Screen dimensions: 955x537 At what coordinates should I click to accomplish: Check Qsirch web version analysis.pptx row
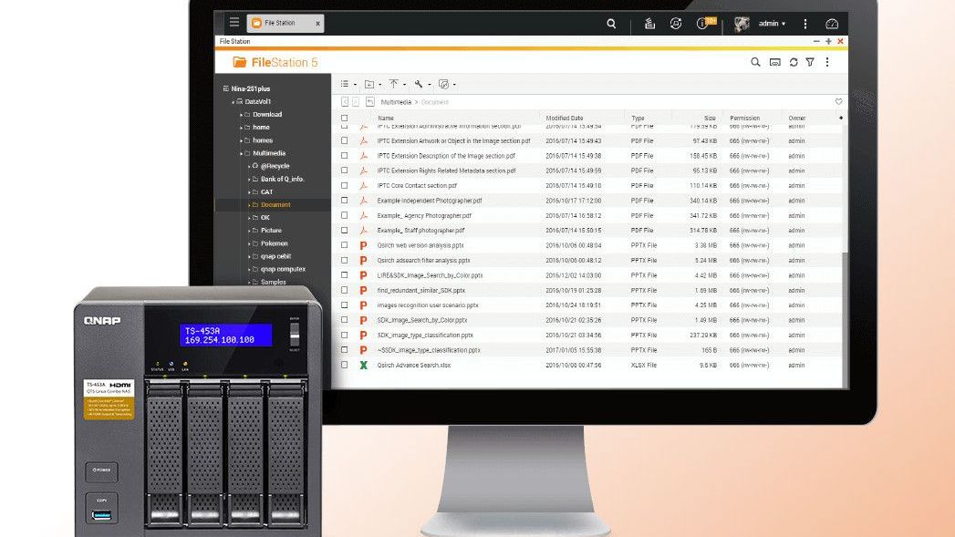click(345, 245)
